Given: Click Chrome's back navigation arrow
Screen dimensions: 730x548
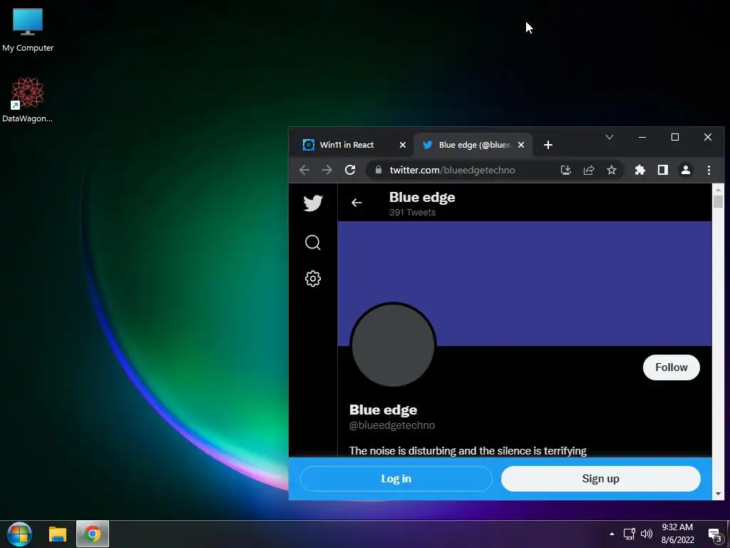Looking at the screenshot, I should click(x=304, y=170).
